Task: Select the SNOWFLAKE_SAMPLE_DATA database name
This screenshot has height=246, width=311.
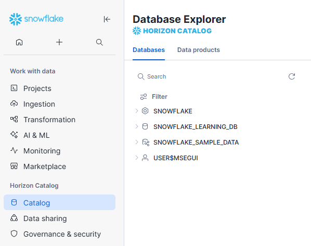Action: (x=196, y=143)
